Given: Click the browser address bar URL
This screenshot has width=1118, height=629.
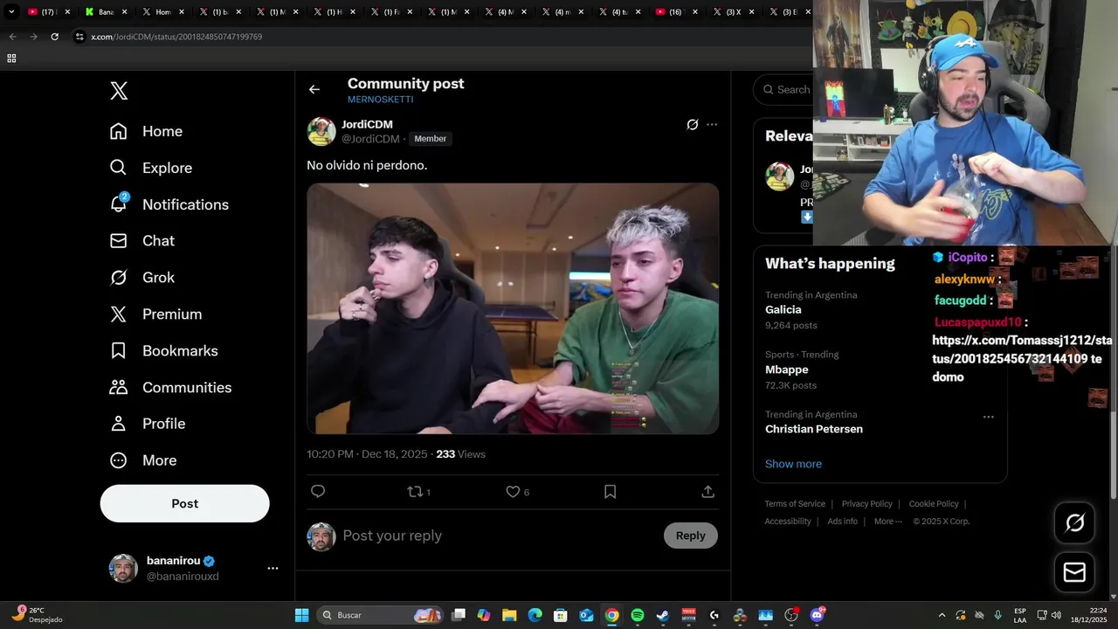Looking at the screenshot, I should pyautogui.click(x=176, y=37).
